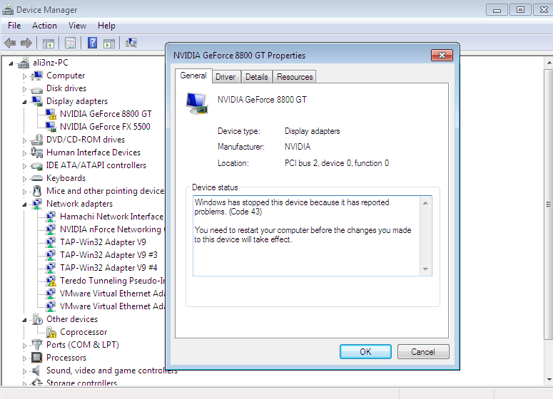553x399 pixels.
Task: Expand the Keyboards node
Action: point(24,179)
